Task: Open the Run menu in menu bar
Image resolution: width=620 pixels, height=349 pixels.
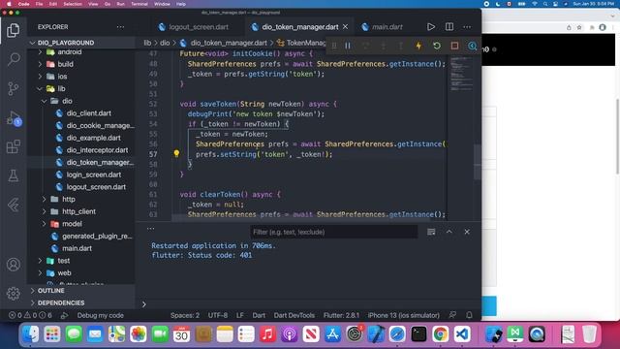Action: pos(120,4)
